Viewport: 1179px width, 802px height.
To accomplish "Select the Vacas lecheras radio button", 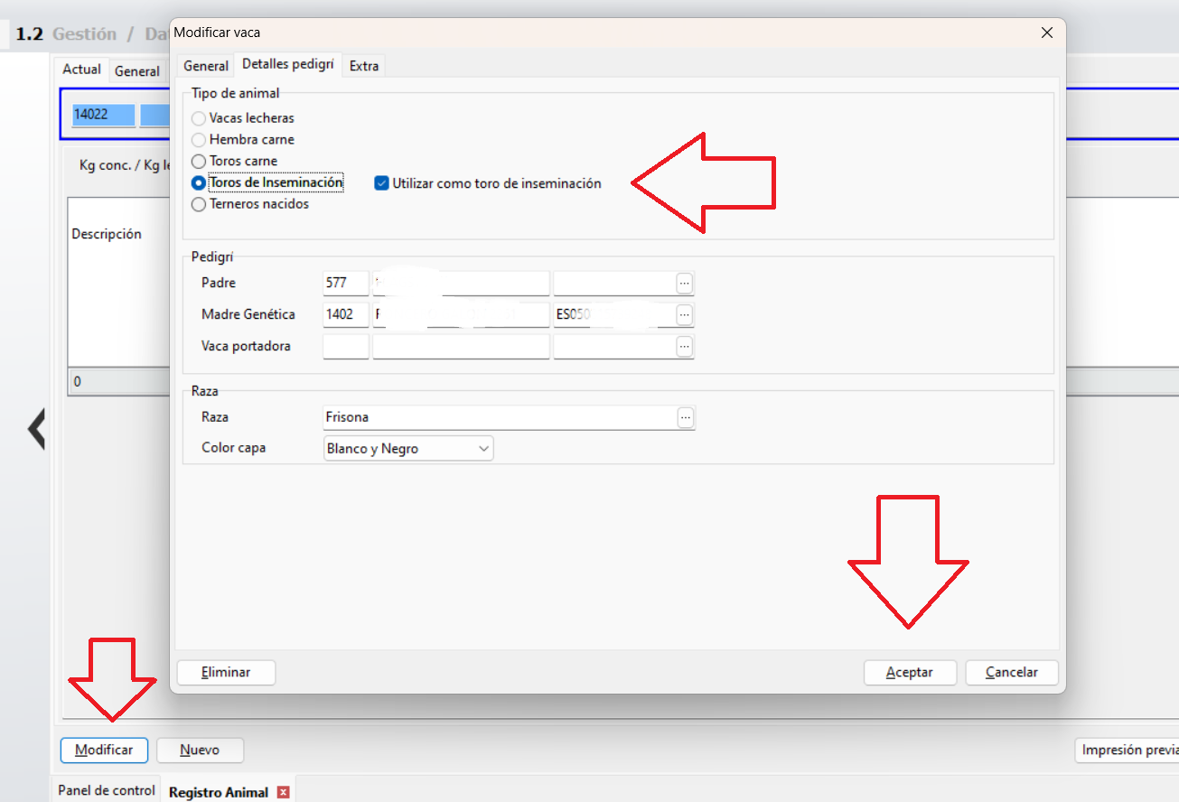I will coord(199,118).
